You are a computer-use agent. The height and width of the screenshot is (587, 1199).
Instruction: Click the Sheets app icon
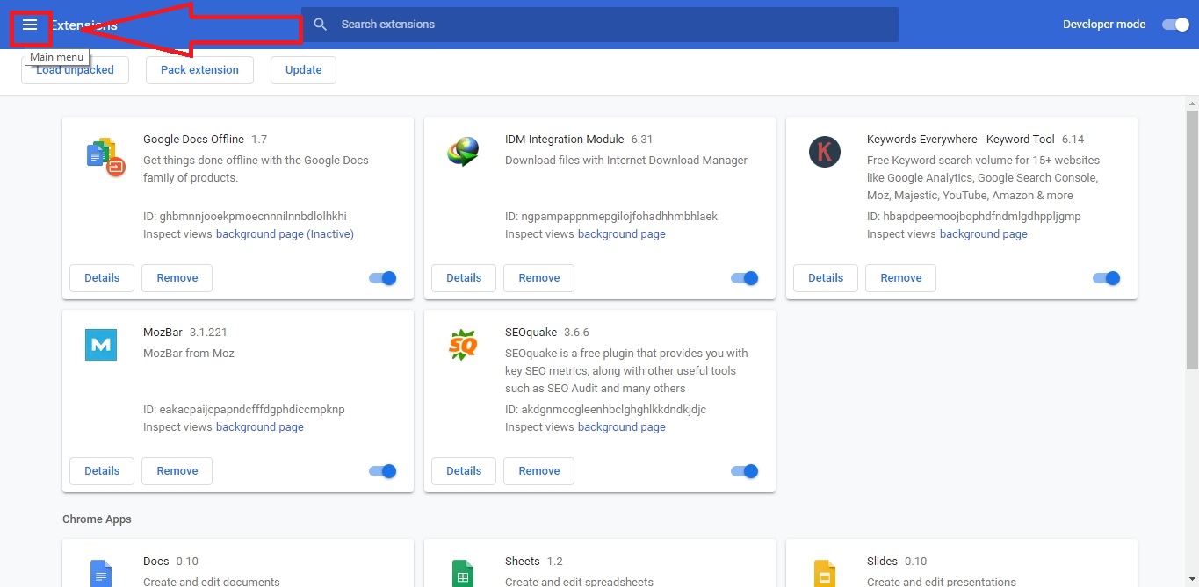tap(463, 574)
